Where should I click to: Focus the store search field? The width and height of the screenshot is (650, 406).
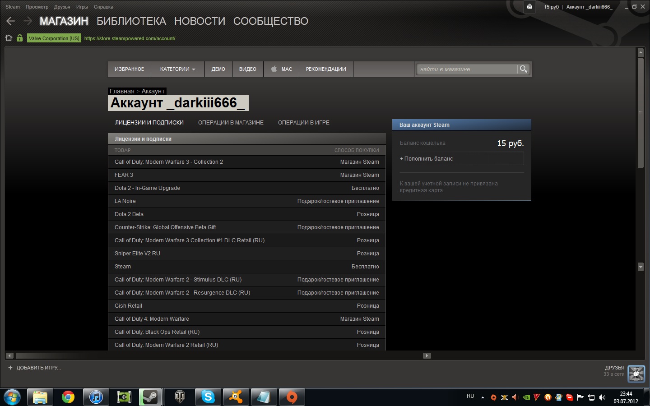(467, 69)
